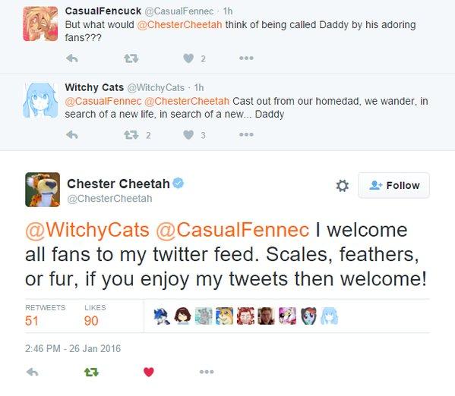Like Witchy Cats' tweet with 3 likes
Viewport: 455px width, 396px height.
(188, 135)
